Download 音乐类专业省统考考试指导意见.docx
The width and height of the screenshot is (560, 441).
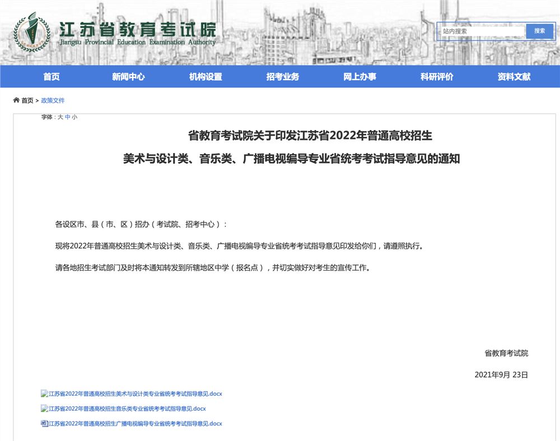(127, 408)
